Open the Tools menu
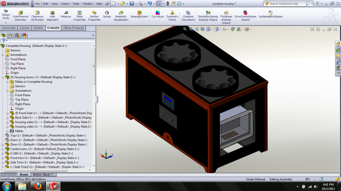The width and height of the screenshot is (341, 191). [76, 4]
